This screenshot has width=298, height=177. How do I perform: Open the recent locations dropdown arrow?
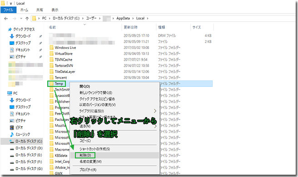pos(21,19)
